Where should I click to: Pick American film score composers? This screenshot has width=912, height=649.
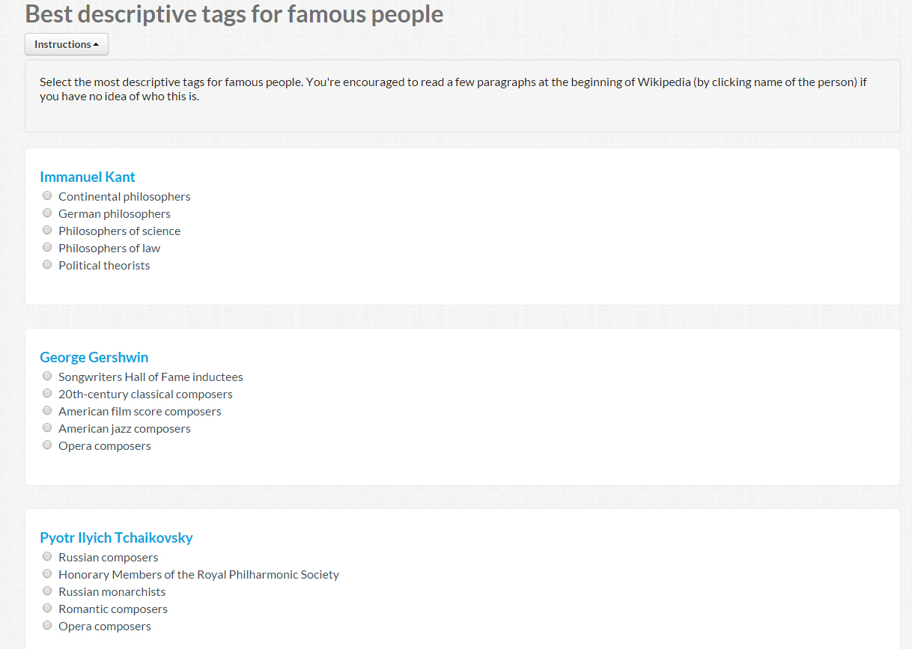click(47, 410)
